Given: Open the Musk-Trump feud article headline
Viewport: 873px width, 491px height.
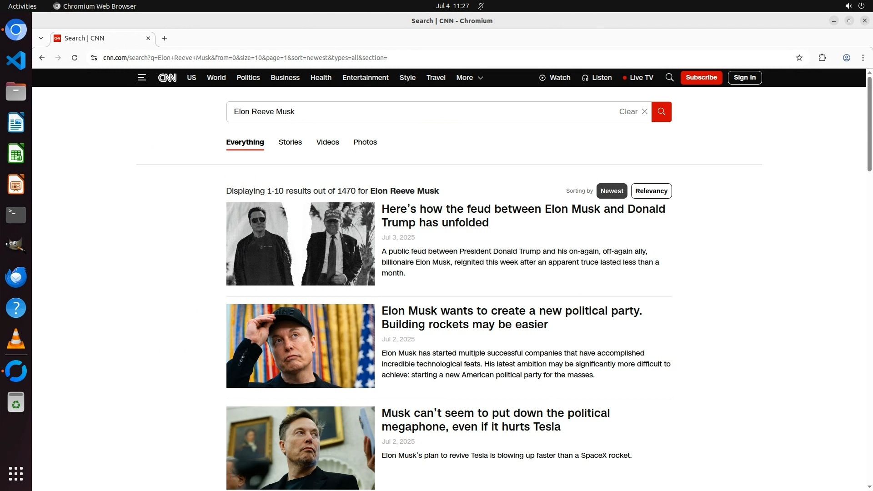Looking at the screenshot, I should (523, 215).
